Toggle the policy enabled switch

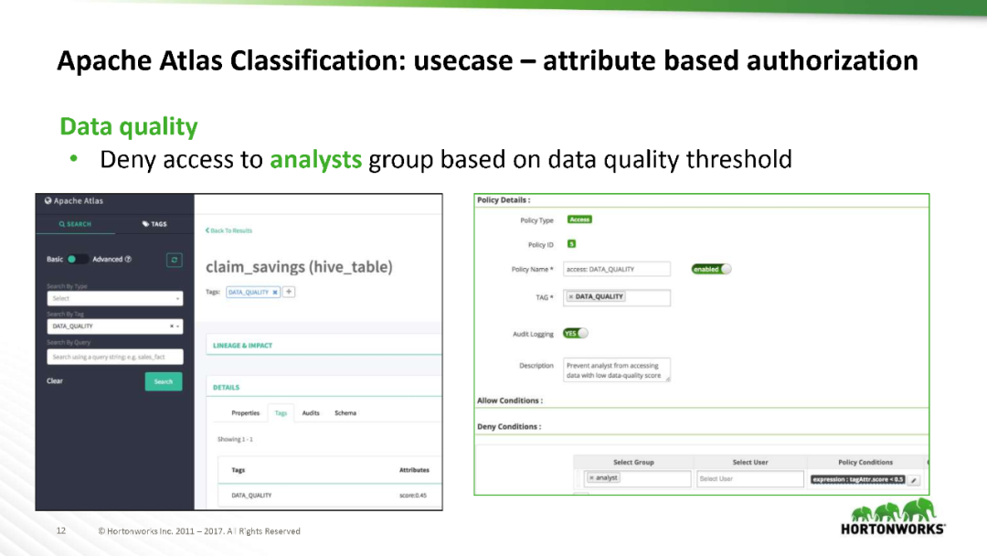711,269
